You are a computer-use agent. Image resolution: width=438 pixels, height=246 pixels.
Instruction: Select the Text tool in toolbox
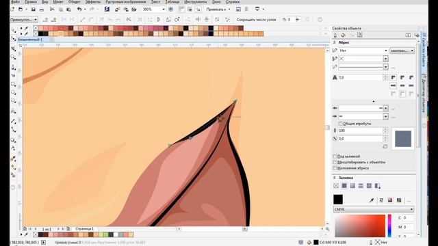(x=13, y=111)
